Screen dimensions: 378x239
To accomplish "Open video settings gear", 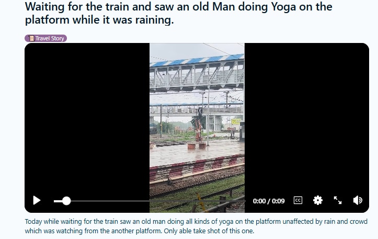I will pos(318,200).
